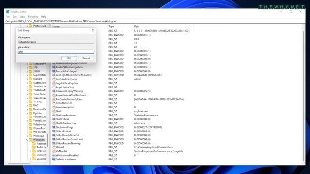Click the scremoveoption string value icon
Viewport: 310px width, 174px height.
[54, 107]
